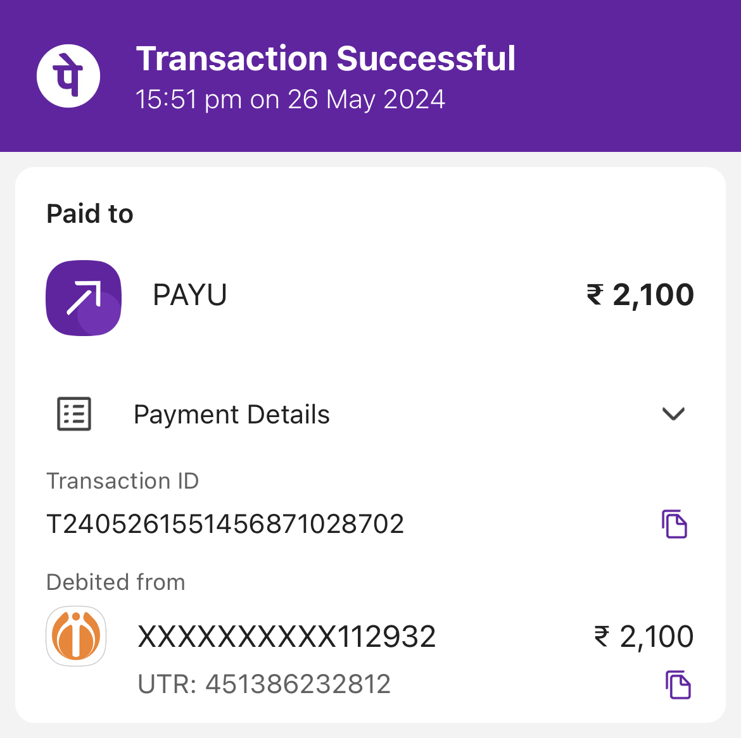Viewport: 741px width, 738px height.
Task: Select the PAYU merchant name
Action: [190, 295]
